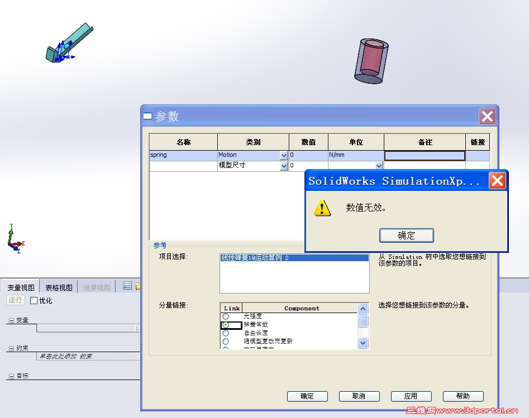The height and width of the screenshot is (418, 529).
Task: Click the spring name cell
Action: [183, 155]
